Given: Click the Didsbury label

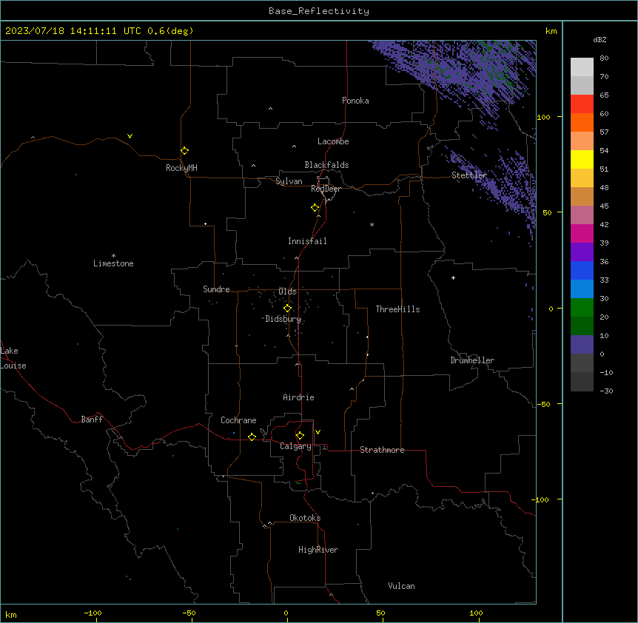Looking at the screenshot, I should point(283,319).
